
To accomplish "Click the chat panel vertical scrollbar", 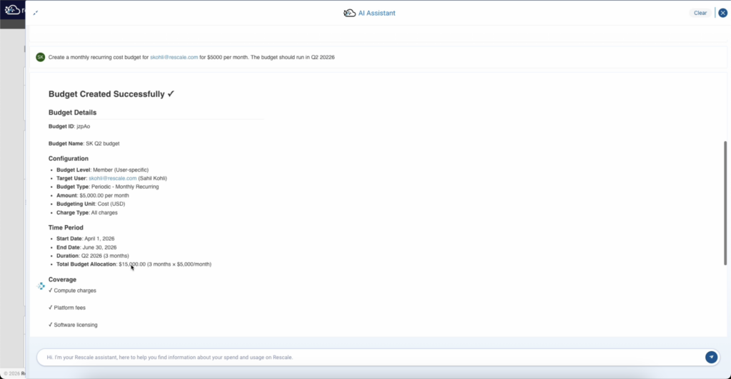I will (x=725, y=203).
